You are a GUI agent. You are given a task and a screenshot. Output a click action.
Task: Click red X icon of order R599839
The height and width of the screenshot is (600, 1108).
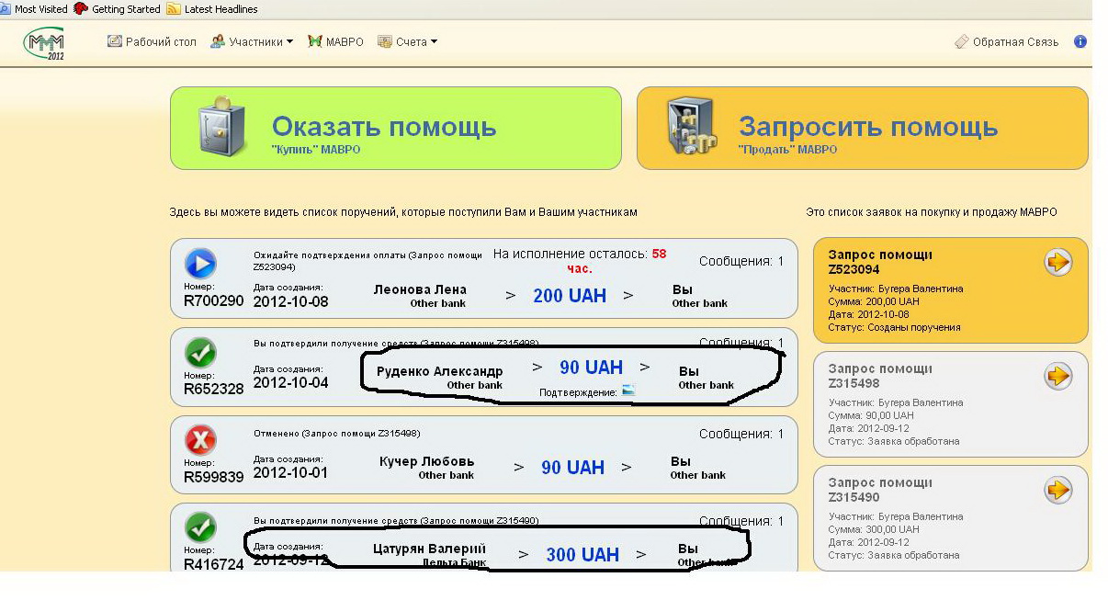pyautogui.click(x=200, y=440)
